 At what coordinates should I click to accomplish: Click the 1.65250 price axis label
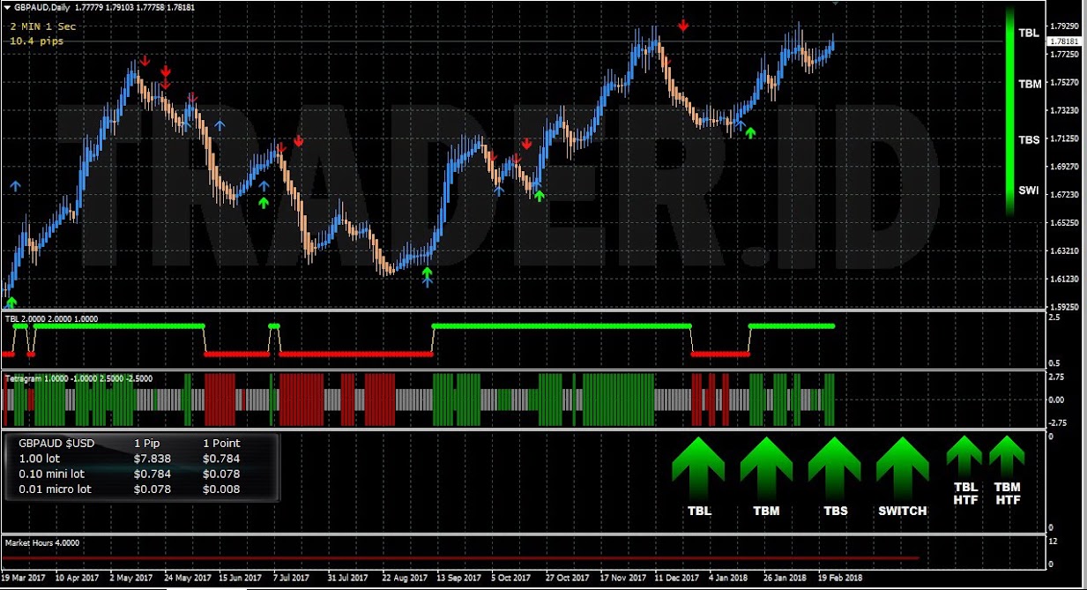pos(1065,222)
